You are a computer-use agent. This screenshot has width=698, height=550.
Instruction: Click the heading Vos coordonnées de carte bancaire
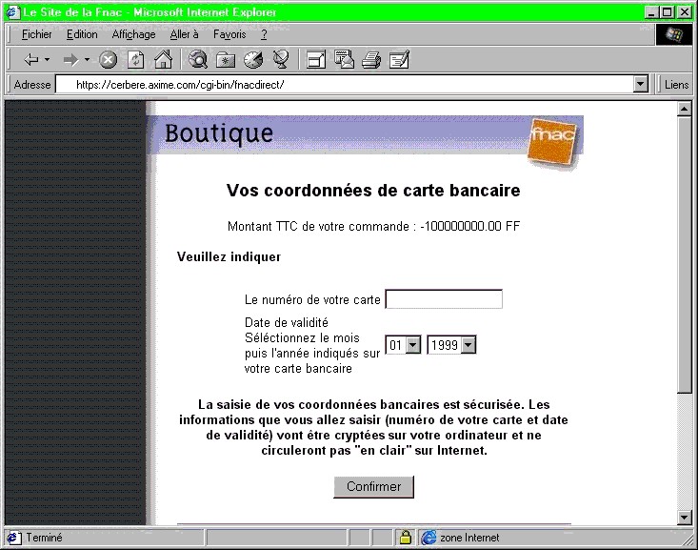click(x=373, y=191)
